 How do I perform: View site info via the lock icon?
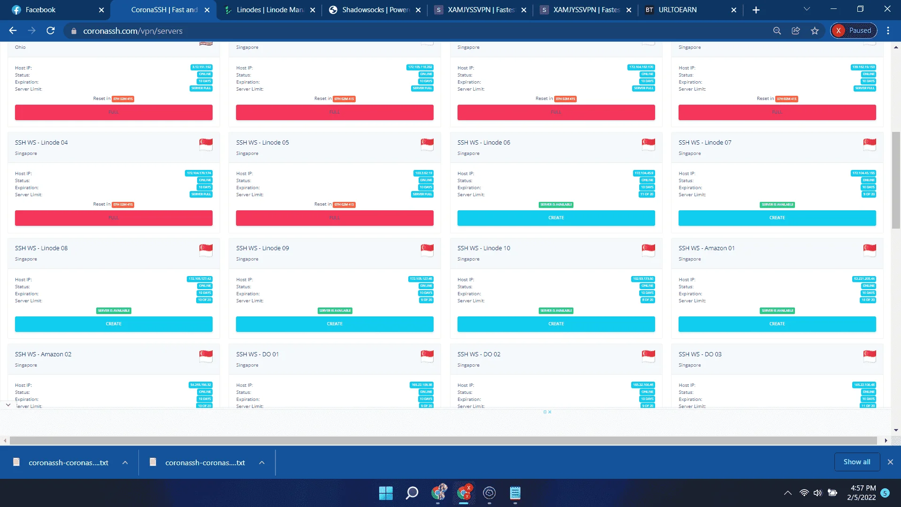(74, 31)
